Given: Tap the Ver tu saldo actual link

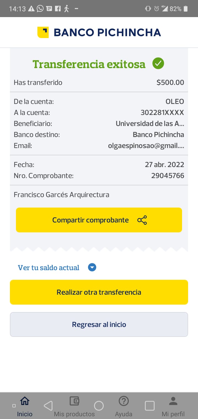Looking at the screenshot, I should coord(49,268).
